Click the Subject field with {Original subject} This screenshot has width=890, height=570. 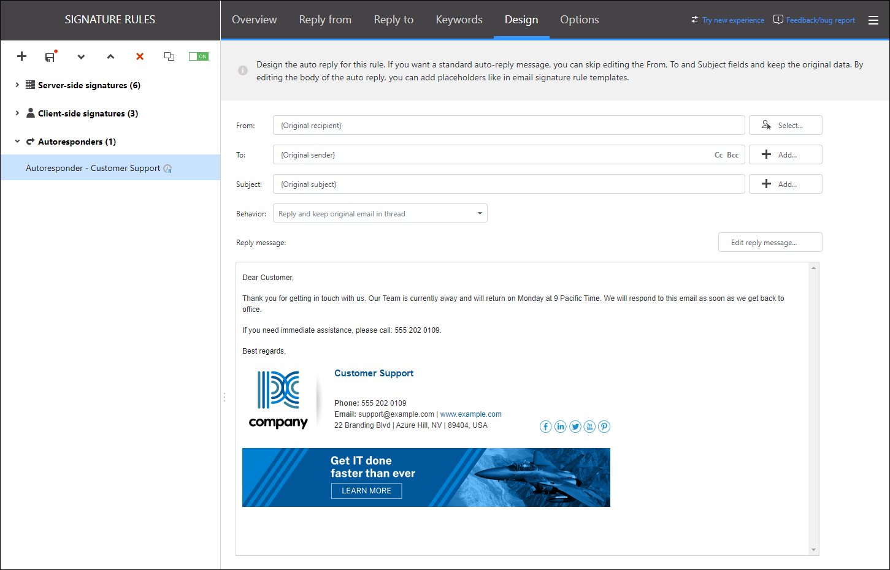[508, 184]
